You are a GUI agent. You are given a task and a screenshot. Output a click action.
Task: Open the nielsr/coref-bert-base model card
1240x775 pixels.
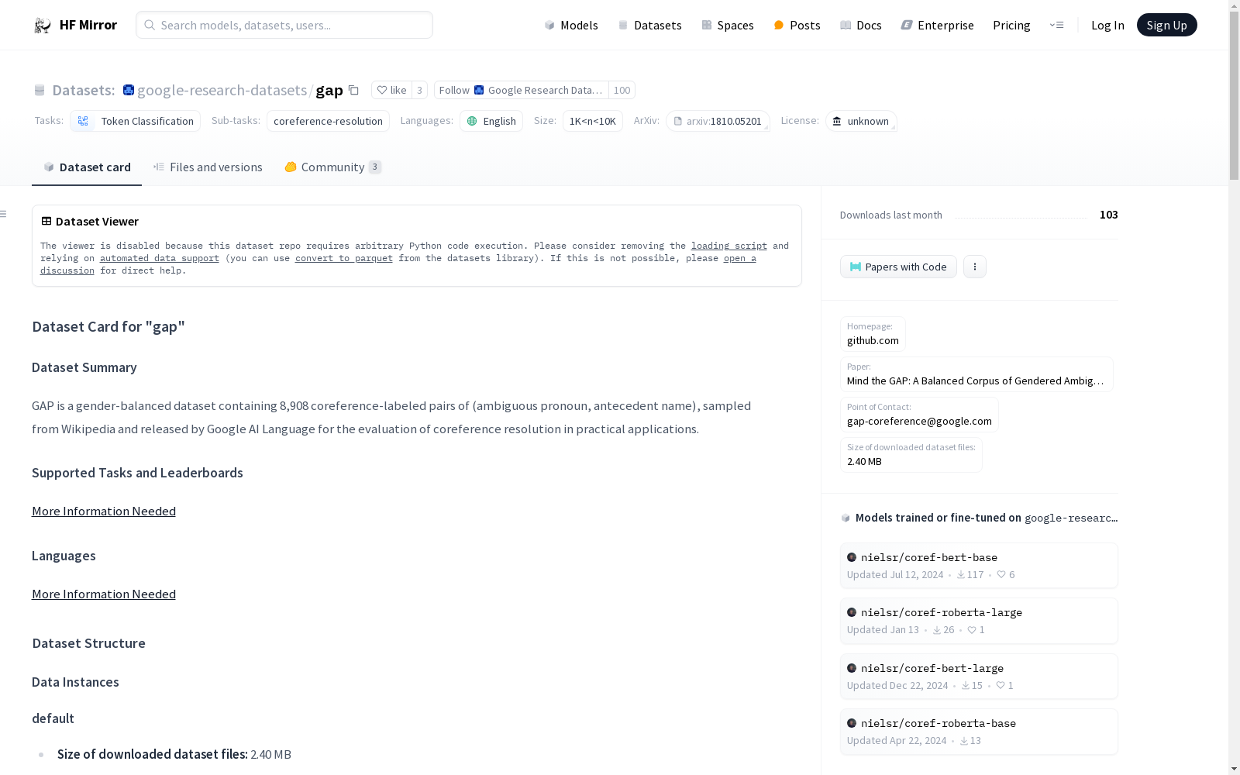click(x=979, y=566)
